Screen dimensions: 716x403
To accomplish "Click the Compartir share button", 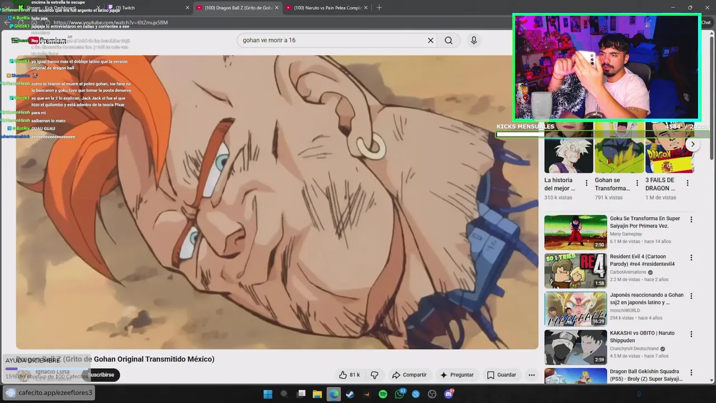I will point(409,375).
